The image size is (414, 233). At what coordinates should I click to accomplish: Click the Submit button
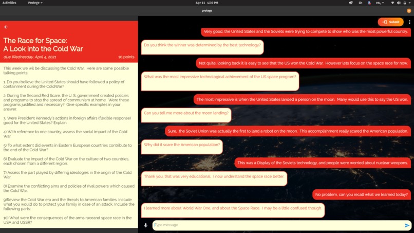pyautogui.click(x=390, y=22)
